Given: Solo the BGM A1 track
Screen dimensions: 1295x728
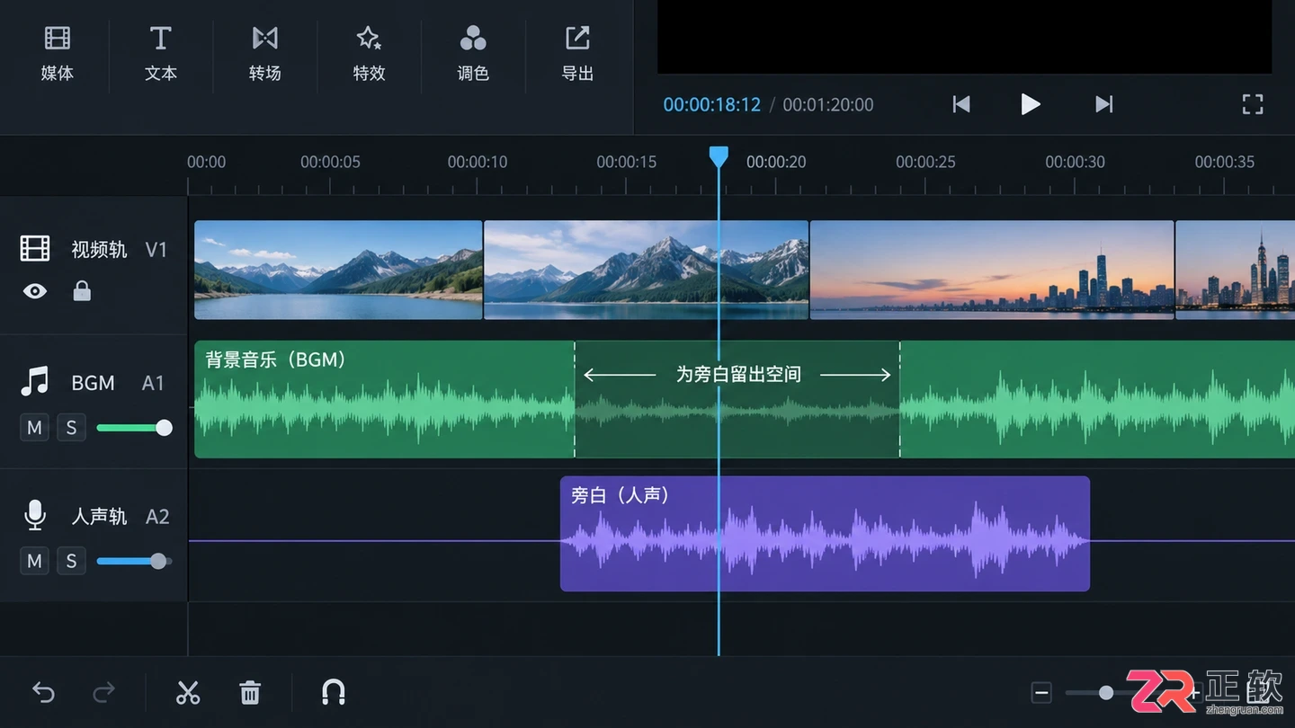Looking at the screenshot, I should click(x=72, y=428).
